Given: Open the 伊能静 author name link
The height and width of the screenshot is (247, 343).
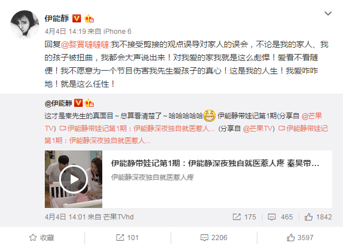Looking at the screenshot, I should click(57, 18).
